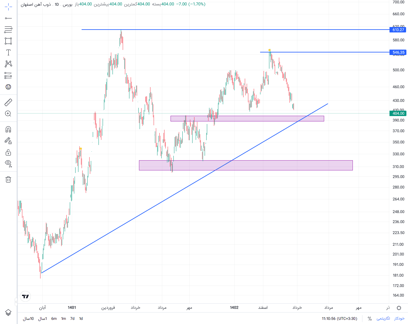Click the بورس exchange label
Viewport: 408px width, 324px height.
pos(68,4)
